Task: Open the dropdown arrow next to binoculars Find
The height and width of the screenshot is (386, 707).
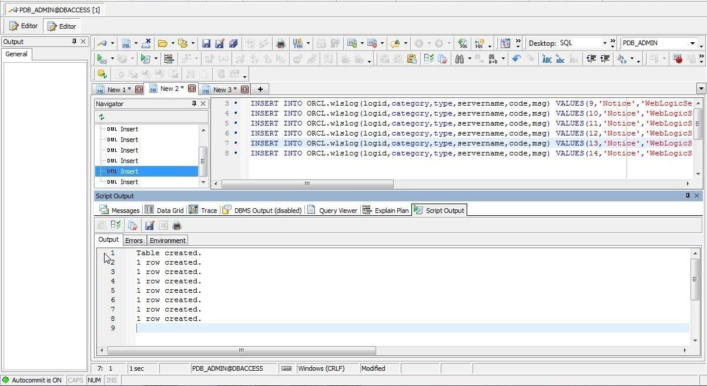Action: click(x=469, y=59)
